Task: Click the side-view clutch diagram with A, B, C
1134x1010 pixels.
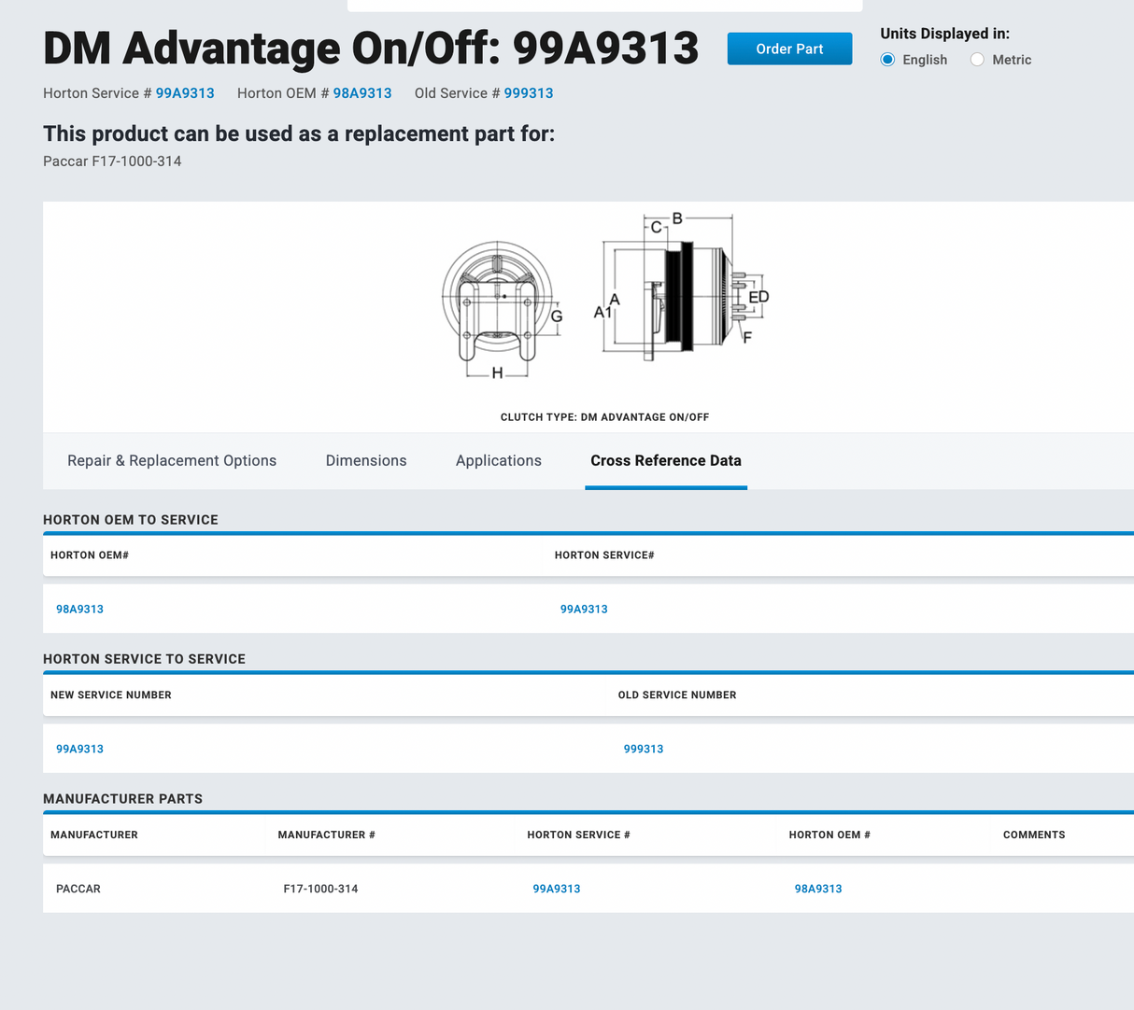Action: 680,288
